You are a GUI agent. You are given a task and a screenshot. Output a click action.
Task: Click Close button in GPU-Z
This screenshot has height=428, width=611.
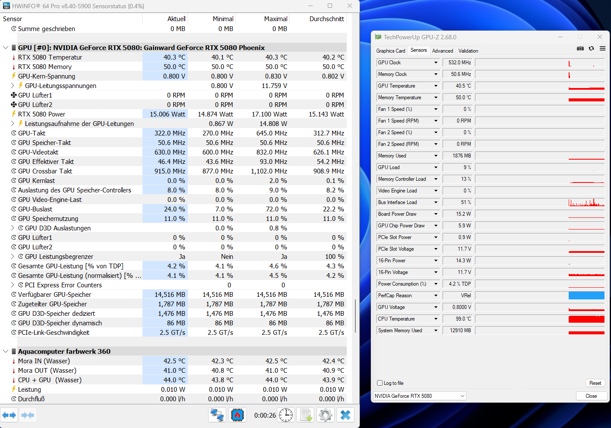click(x=591, y=396)
